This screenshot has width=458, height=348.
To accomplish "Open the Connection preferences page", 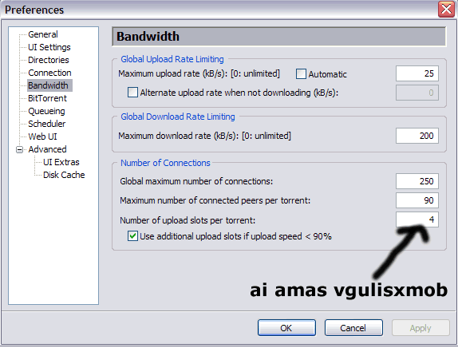I will [x=49, y=73].
